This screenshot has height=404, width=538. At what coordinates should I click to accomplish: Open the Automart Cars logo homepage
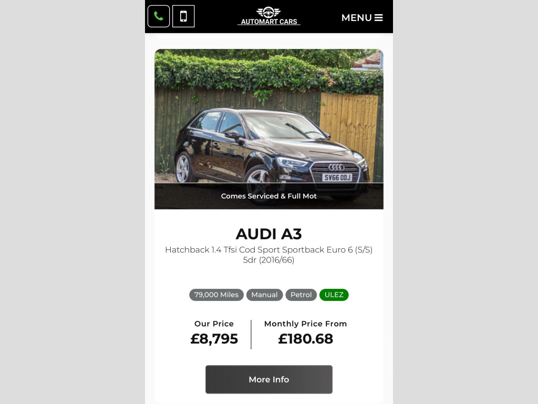click(x=268, y=16)
